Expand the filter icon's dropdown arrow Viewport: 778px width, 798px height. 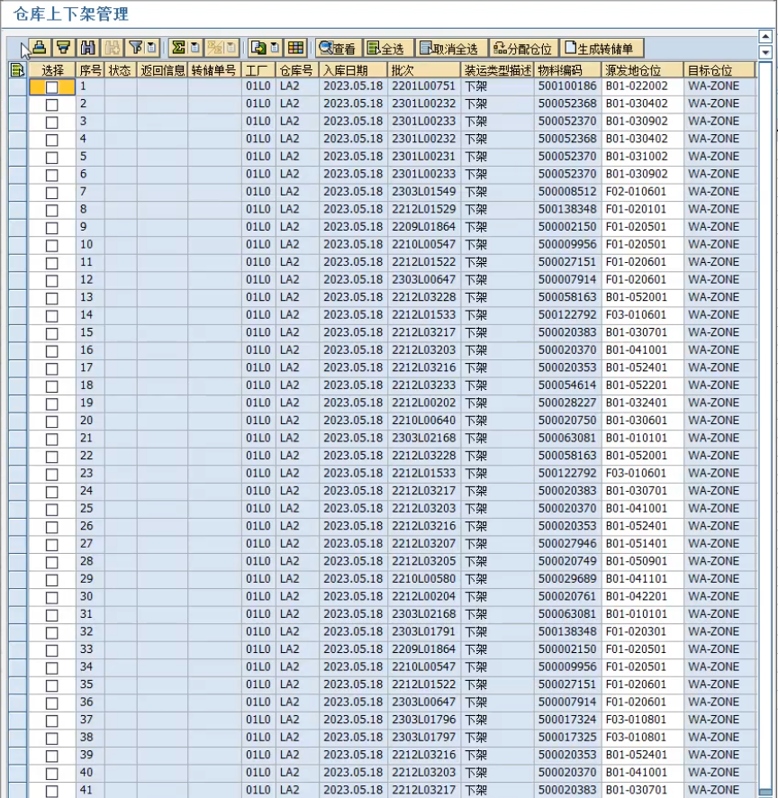151,49
